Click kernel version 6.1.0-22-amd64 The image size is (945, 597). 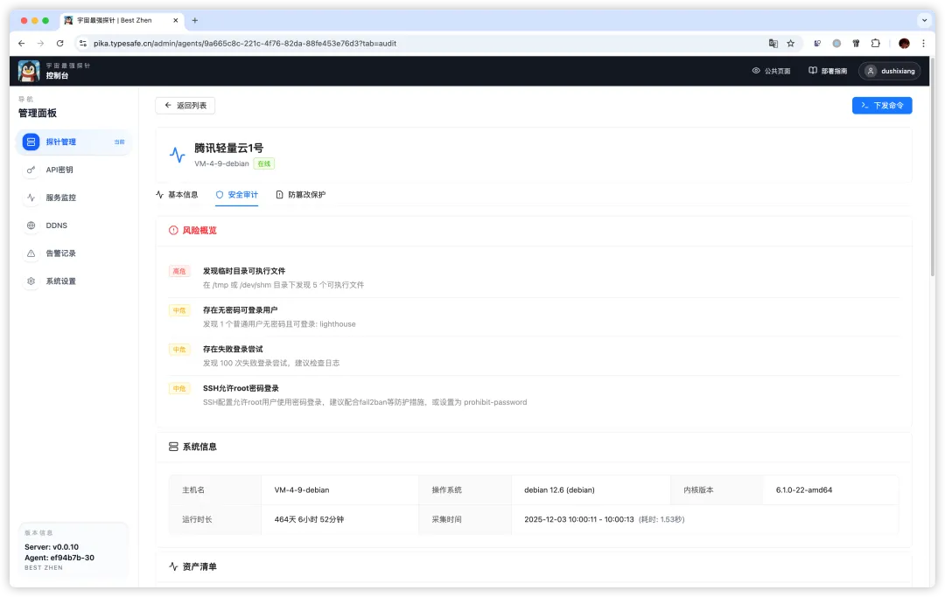[x=804, y=489]
